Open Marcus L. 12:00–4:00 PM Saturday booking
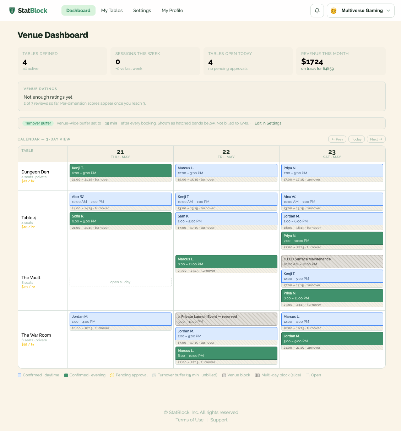The height and width of the screenshot is (431, 401). (x=332, y=319)
